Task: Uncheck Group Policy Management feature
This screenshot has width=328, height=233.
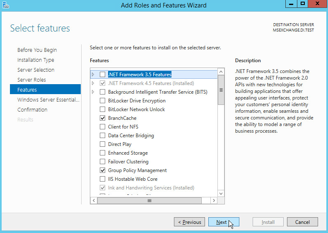Action: pos(102,170)
